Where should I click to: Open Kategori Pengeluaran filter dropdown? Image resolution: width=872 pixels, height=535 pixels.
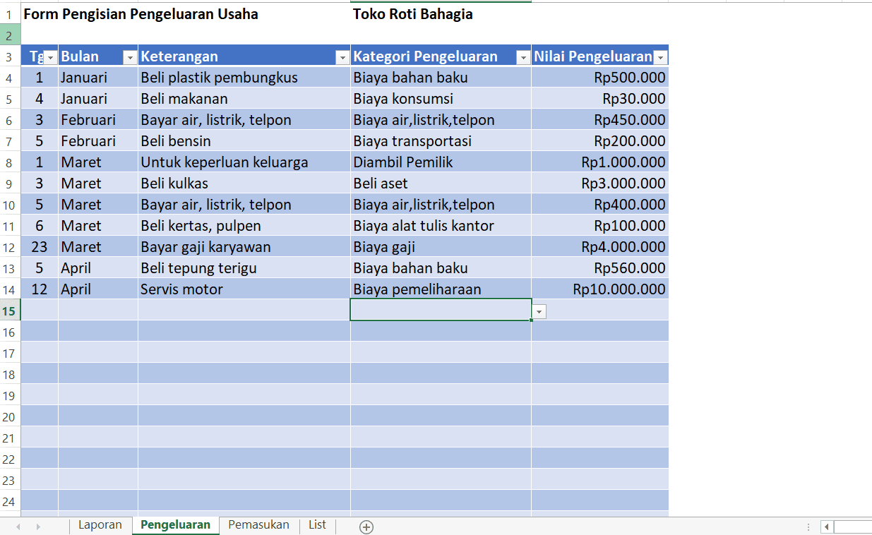coord(523,57)
